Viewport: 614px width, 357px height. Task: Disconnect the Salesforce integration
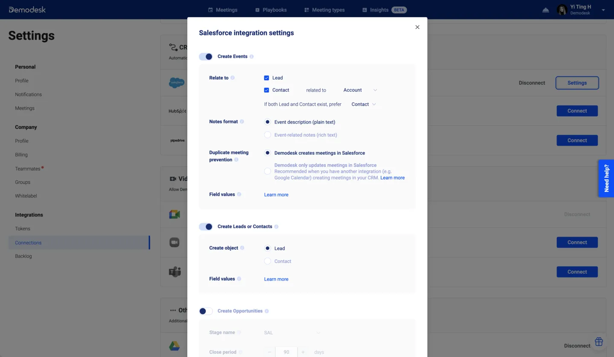pos(532,83)
